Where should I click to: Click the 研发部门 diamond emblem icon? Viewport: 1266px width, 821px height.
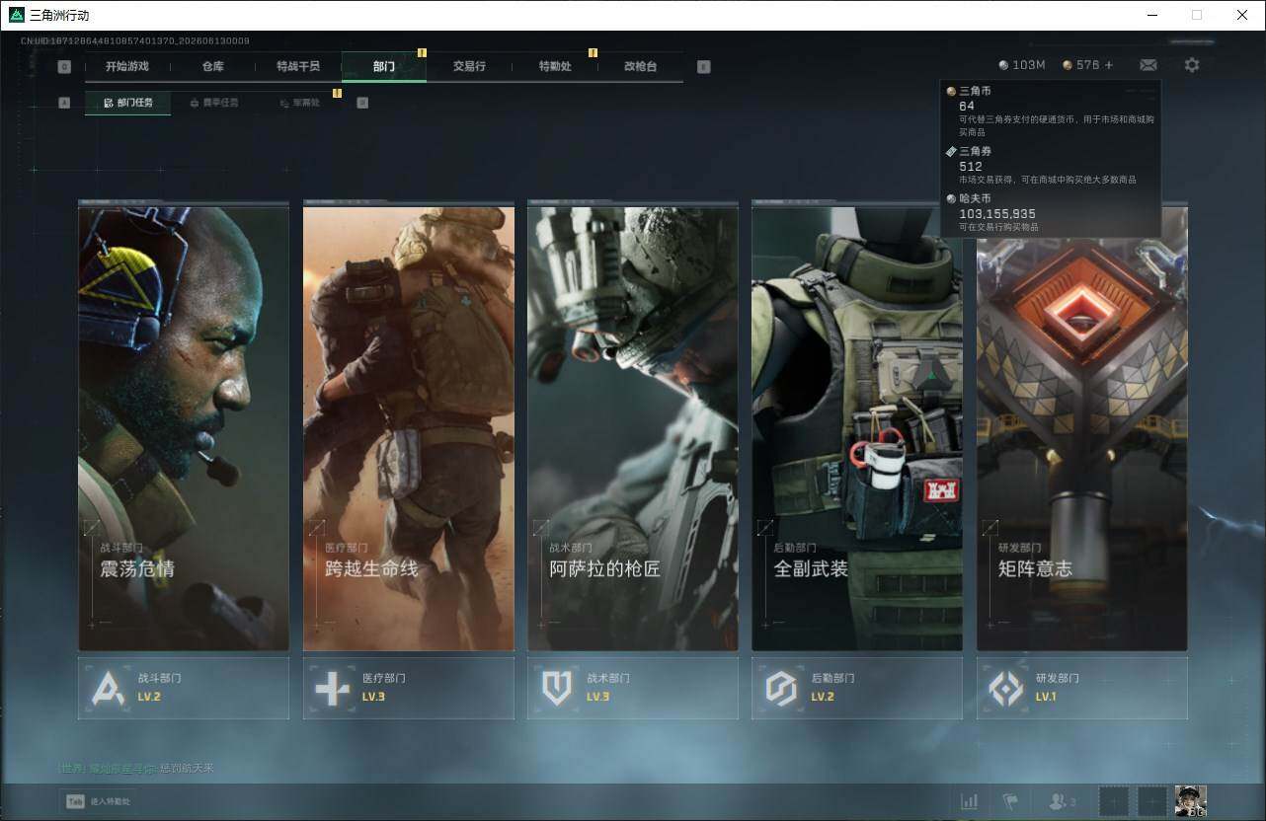coord(1005,688)
